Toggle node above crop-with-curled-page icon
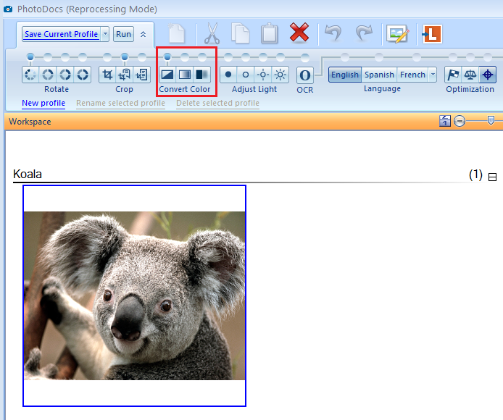 click(x=125, y=57)
